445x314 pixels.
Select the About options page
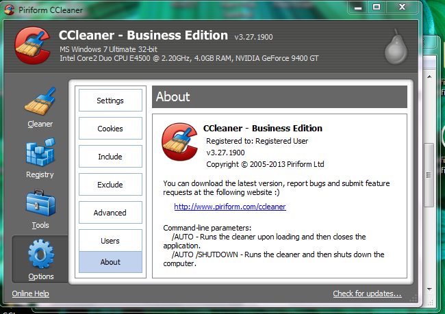[x=110, y=262]
